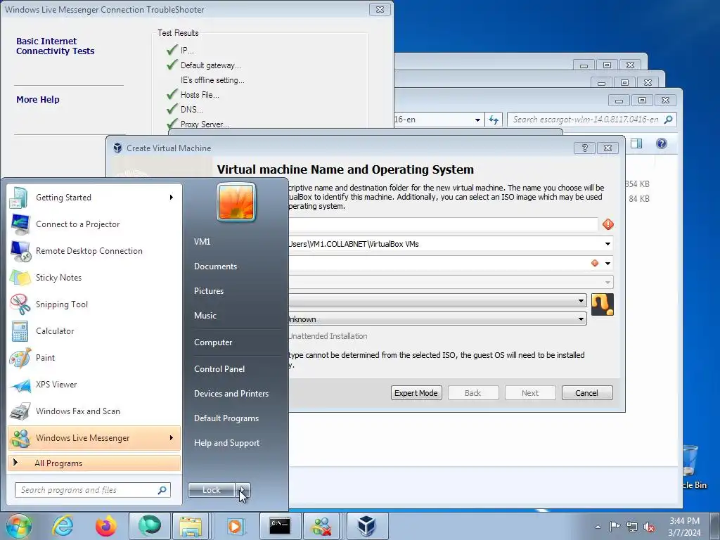Switch to VirtualBox on taskbar

(366, 526)
